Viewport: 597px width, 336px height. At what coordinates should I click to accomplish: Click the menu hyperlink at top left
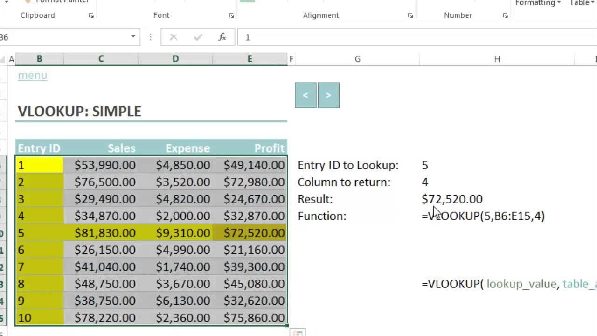pos(32,75)
